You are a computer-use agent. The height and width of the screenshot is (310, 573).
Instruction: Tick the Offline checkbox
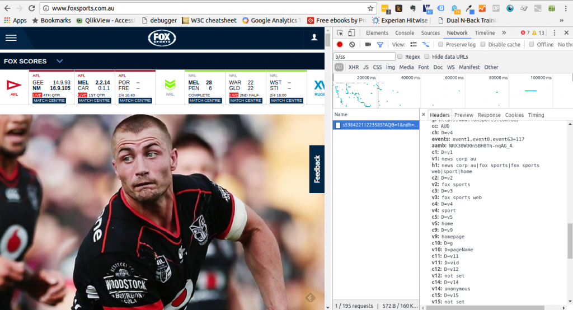click(532, 44)
